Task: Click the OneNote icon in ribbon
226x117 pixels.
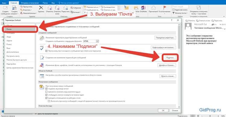Action: [143, 8]
